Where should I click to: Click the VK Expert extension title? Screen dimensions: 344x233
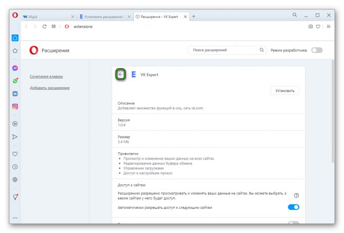pyautogui.click(x=149, y=74)
